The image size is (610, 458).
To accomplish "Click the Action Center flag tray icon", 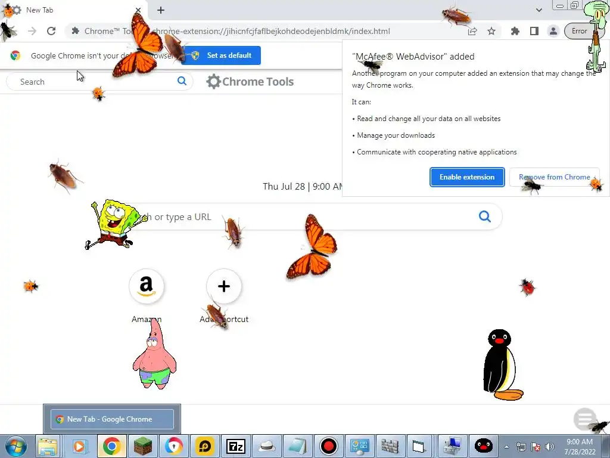I will 536,447.
